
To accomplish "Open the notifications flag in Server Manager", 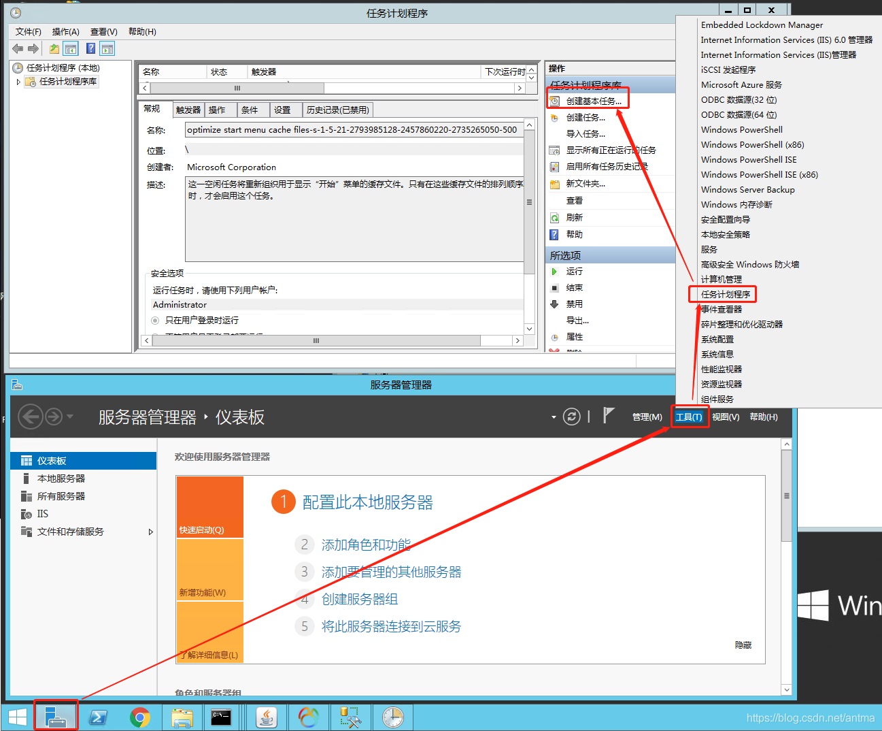I will 609,416.
